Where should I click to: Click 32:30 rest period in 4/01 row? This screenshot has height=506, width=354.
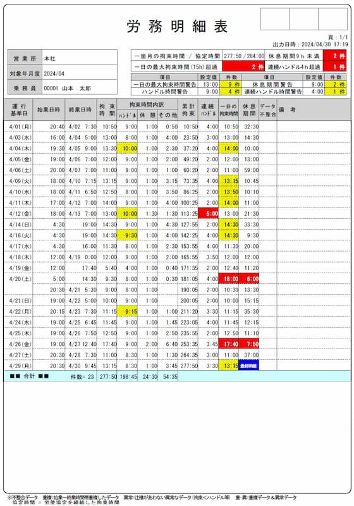point(252,127)
